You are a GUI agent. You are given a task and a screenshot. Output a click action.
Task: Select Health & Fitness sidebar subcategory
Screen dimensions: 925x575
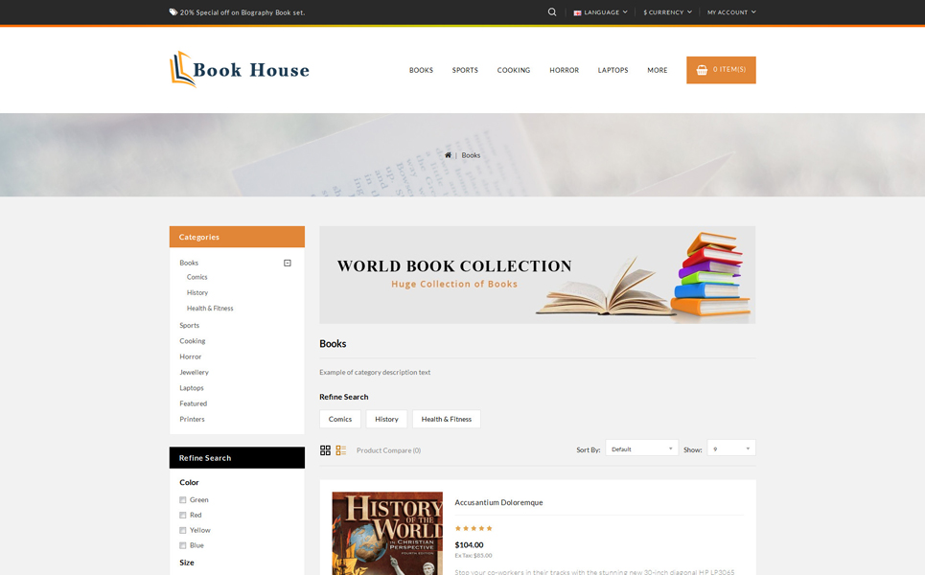point(210,309)
